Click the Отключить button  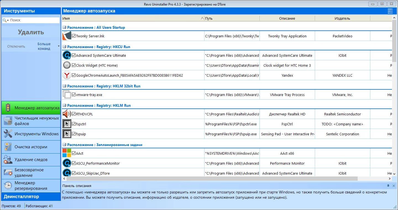click(16, 46)
